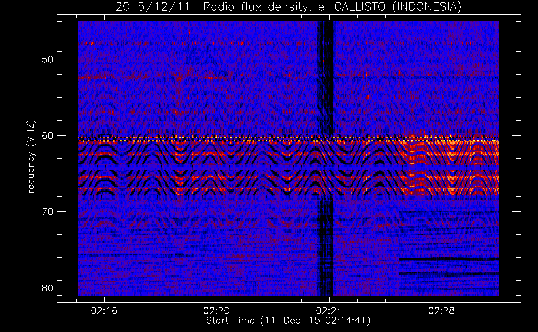This screenshot has width=538, height=332.
Task: Click the 80 frequency tick label
Action: [x=48, y=288]
